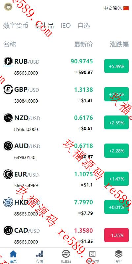Switch to the 数字货币 tab
132x264 pixels.
[x=16, y=26]
